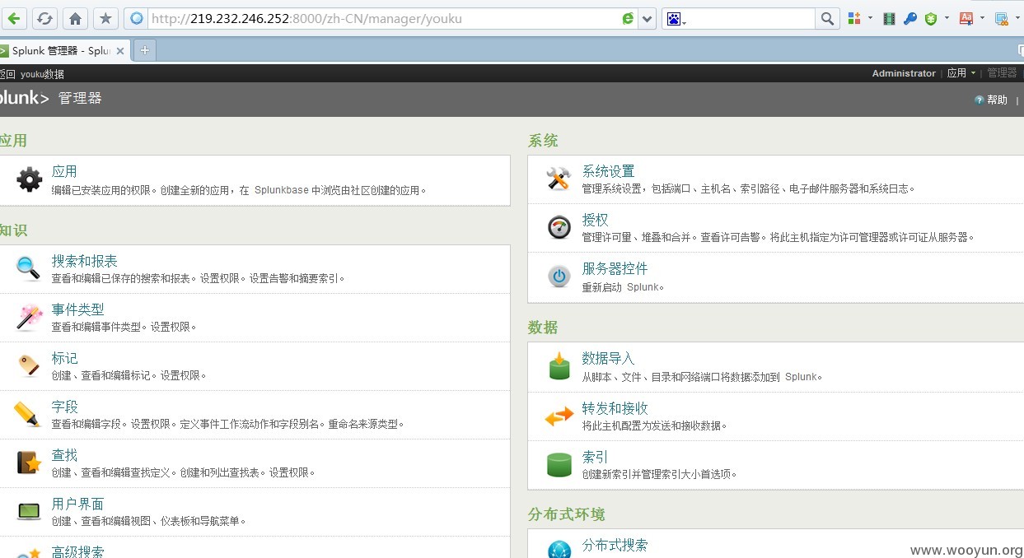This screenshot has width=1024, height=558.
Task: Open the 数据导入 data inputs link
Action: [608, 358]
